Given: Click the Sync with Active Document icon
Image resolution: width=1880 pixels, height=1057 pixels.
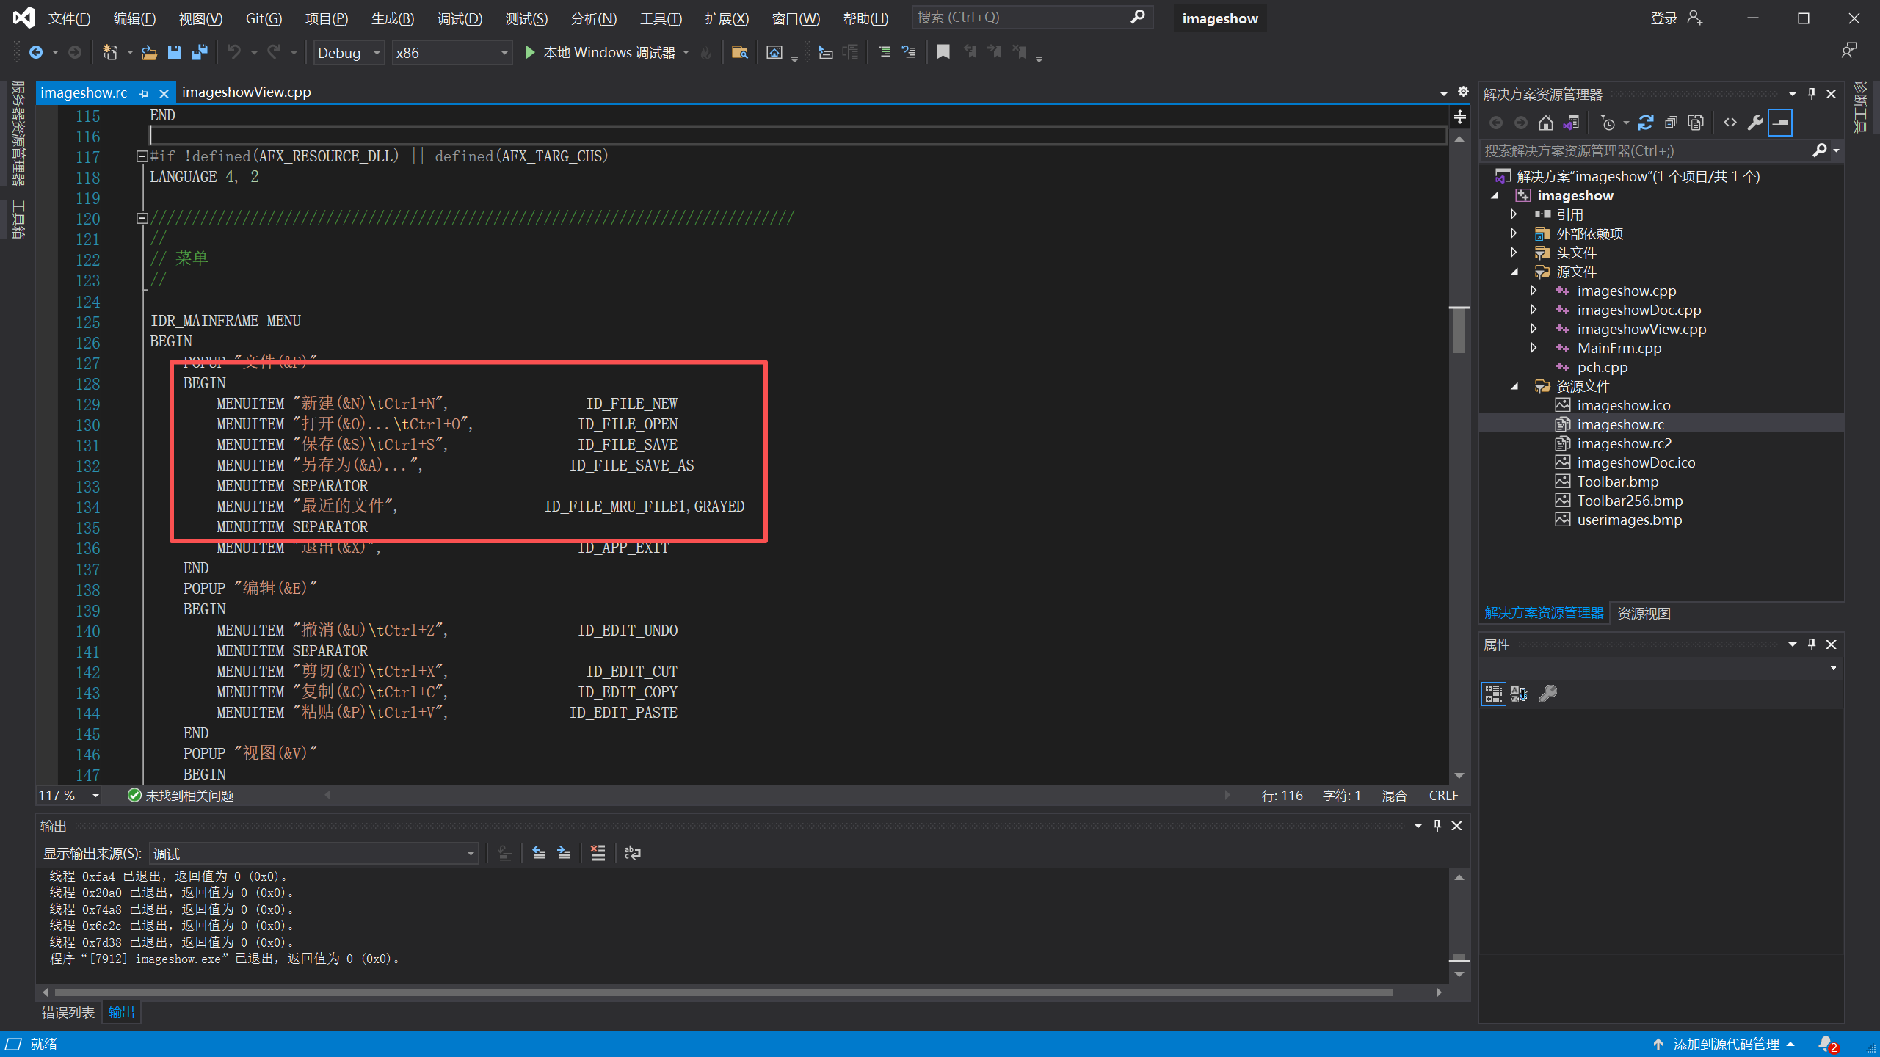Looking at the screenshot, I should click(1646, 123).
